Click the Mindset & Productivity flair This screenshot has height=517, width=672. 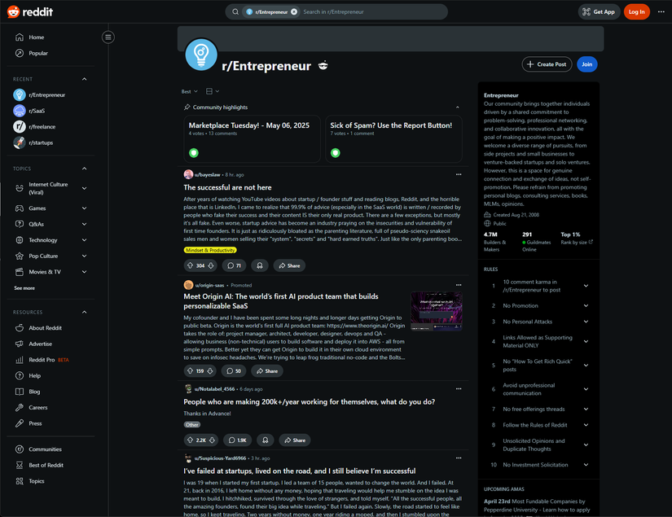pyautogui.click(x=210, y=250)
